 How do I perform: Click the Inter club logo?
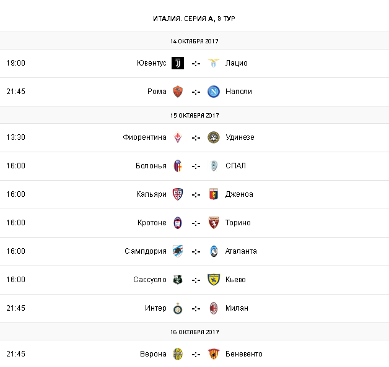coord(178,308)
